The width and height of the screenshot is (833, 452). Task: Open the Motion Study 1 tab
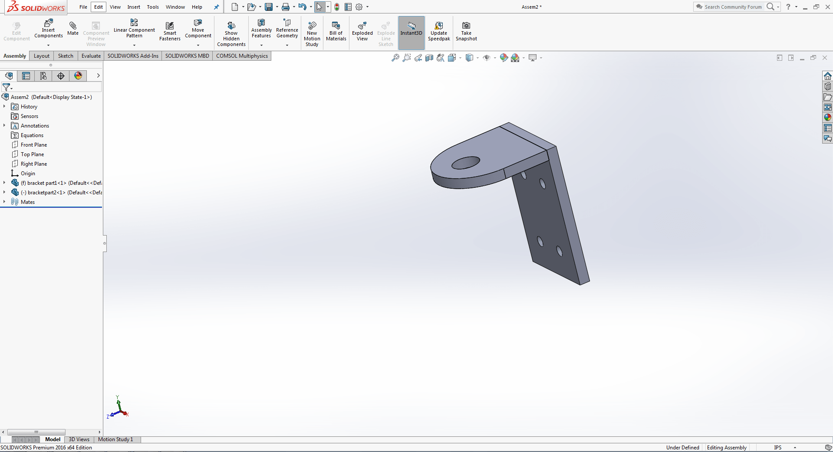click(115, 439)
